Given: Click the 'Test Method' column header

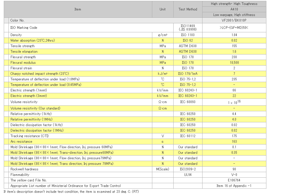Looking at the screenshot, I should [x=188, y=9].
